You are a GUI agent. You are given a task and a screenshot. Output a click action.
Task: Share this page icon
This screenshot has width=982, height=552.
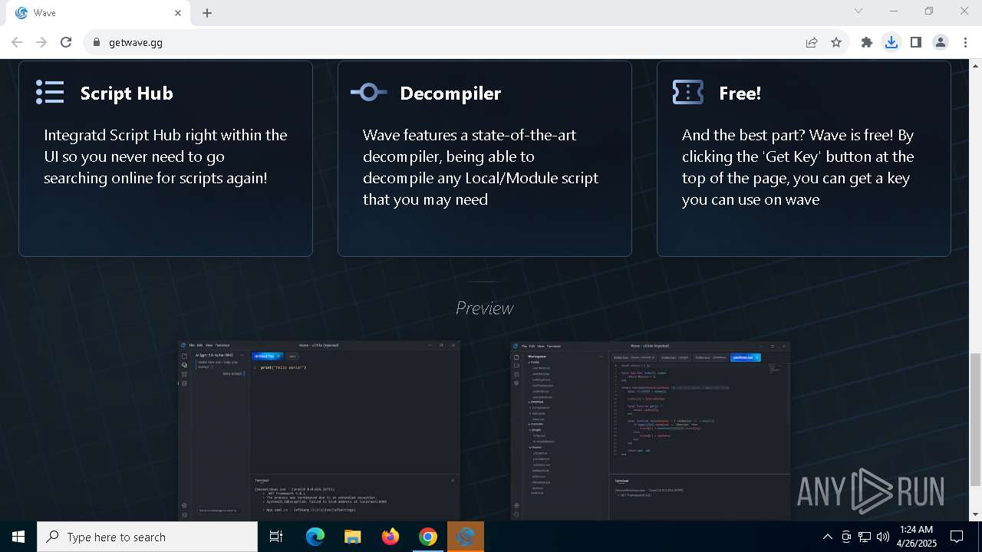click(812, 43)
